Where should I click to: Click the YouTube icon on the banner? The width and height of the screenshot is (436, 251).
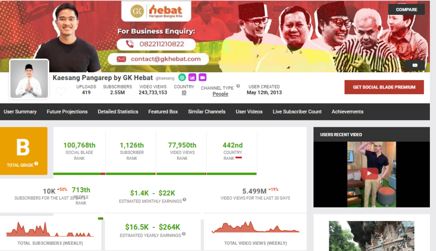(x=415, y=65)
